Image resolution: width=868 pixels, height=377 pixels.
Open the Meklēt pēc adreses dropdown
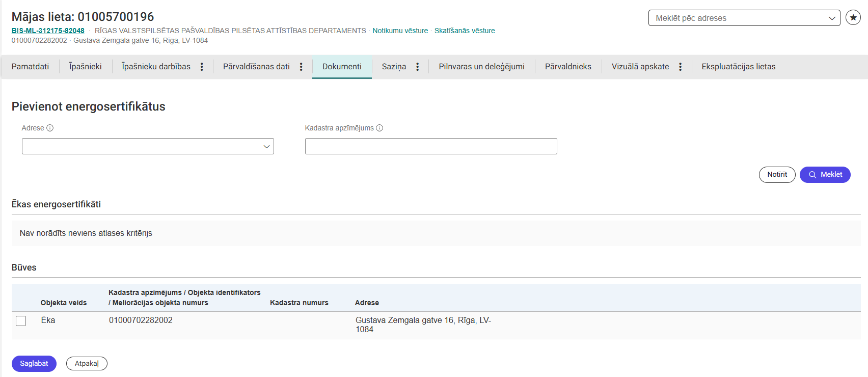coord(744,18)
